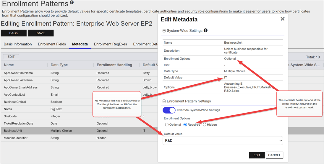Screen dimensions: 324x164
Task: Sort by the Data Type column header
Action: [x=59, y=65]
